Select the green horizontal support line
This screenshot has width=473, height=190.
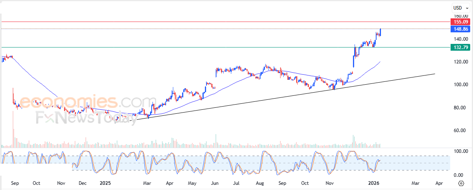pyautogui.click(x=225, y=47)
